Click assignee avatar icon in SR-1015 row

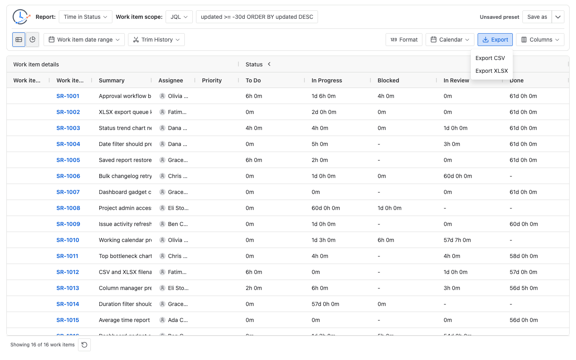162,320
